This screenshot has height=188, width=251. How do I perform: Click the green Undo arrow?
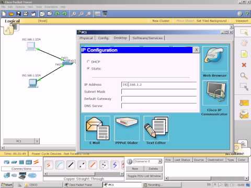[x=57, y=14]
